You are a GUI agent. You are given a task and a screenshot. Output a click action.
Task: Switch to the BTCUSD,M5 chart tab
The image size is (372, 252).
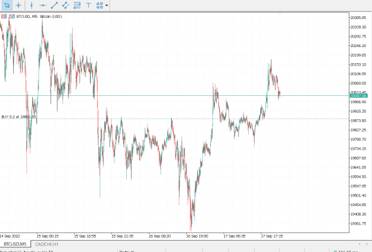(15, 244)
